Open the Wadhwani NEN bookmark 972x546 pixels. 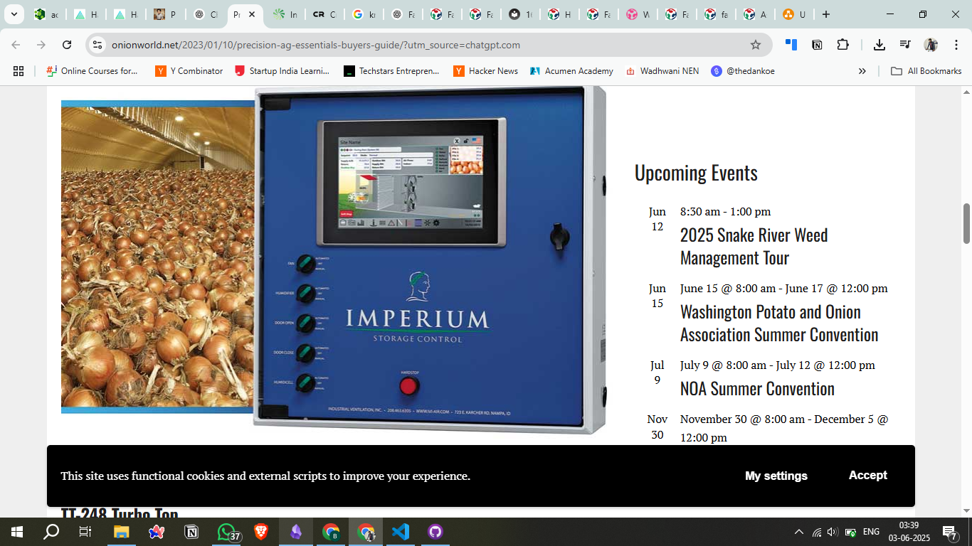point(662,71)
